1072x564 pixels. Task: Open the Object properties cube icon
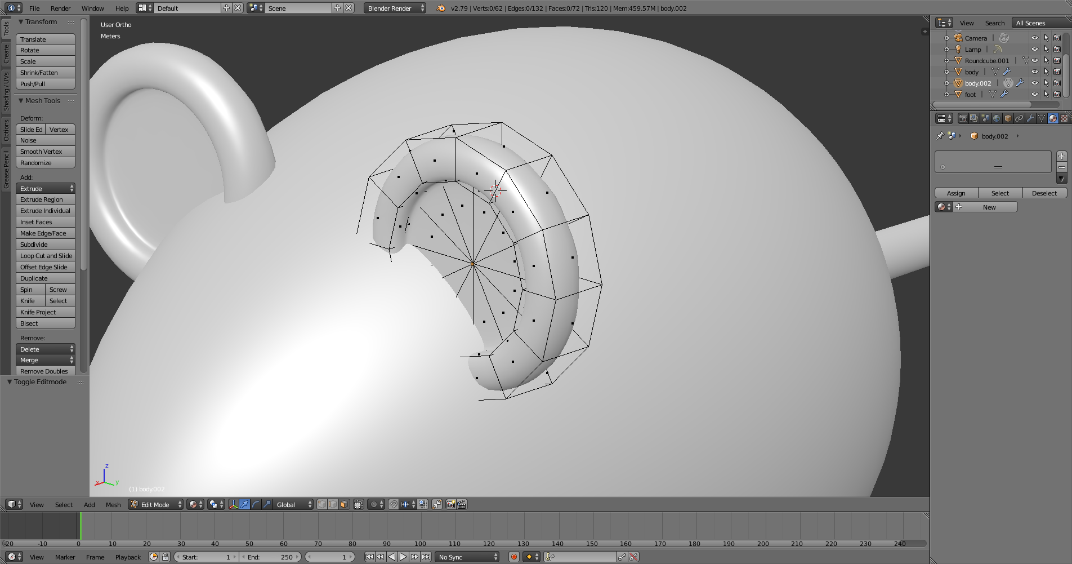[x=1008, y=118]
